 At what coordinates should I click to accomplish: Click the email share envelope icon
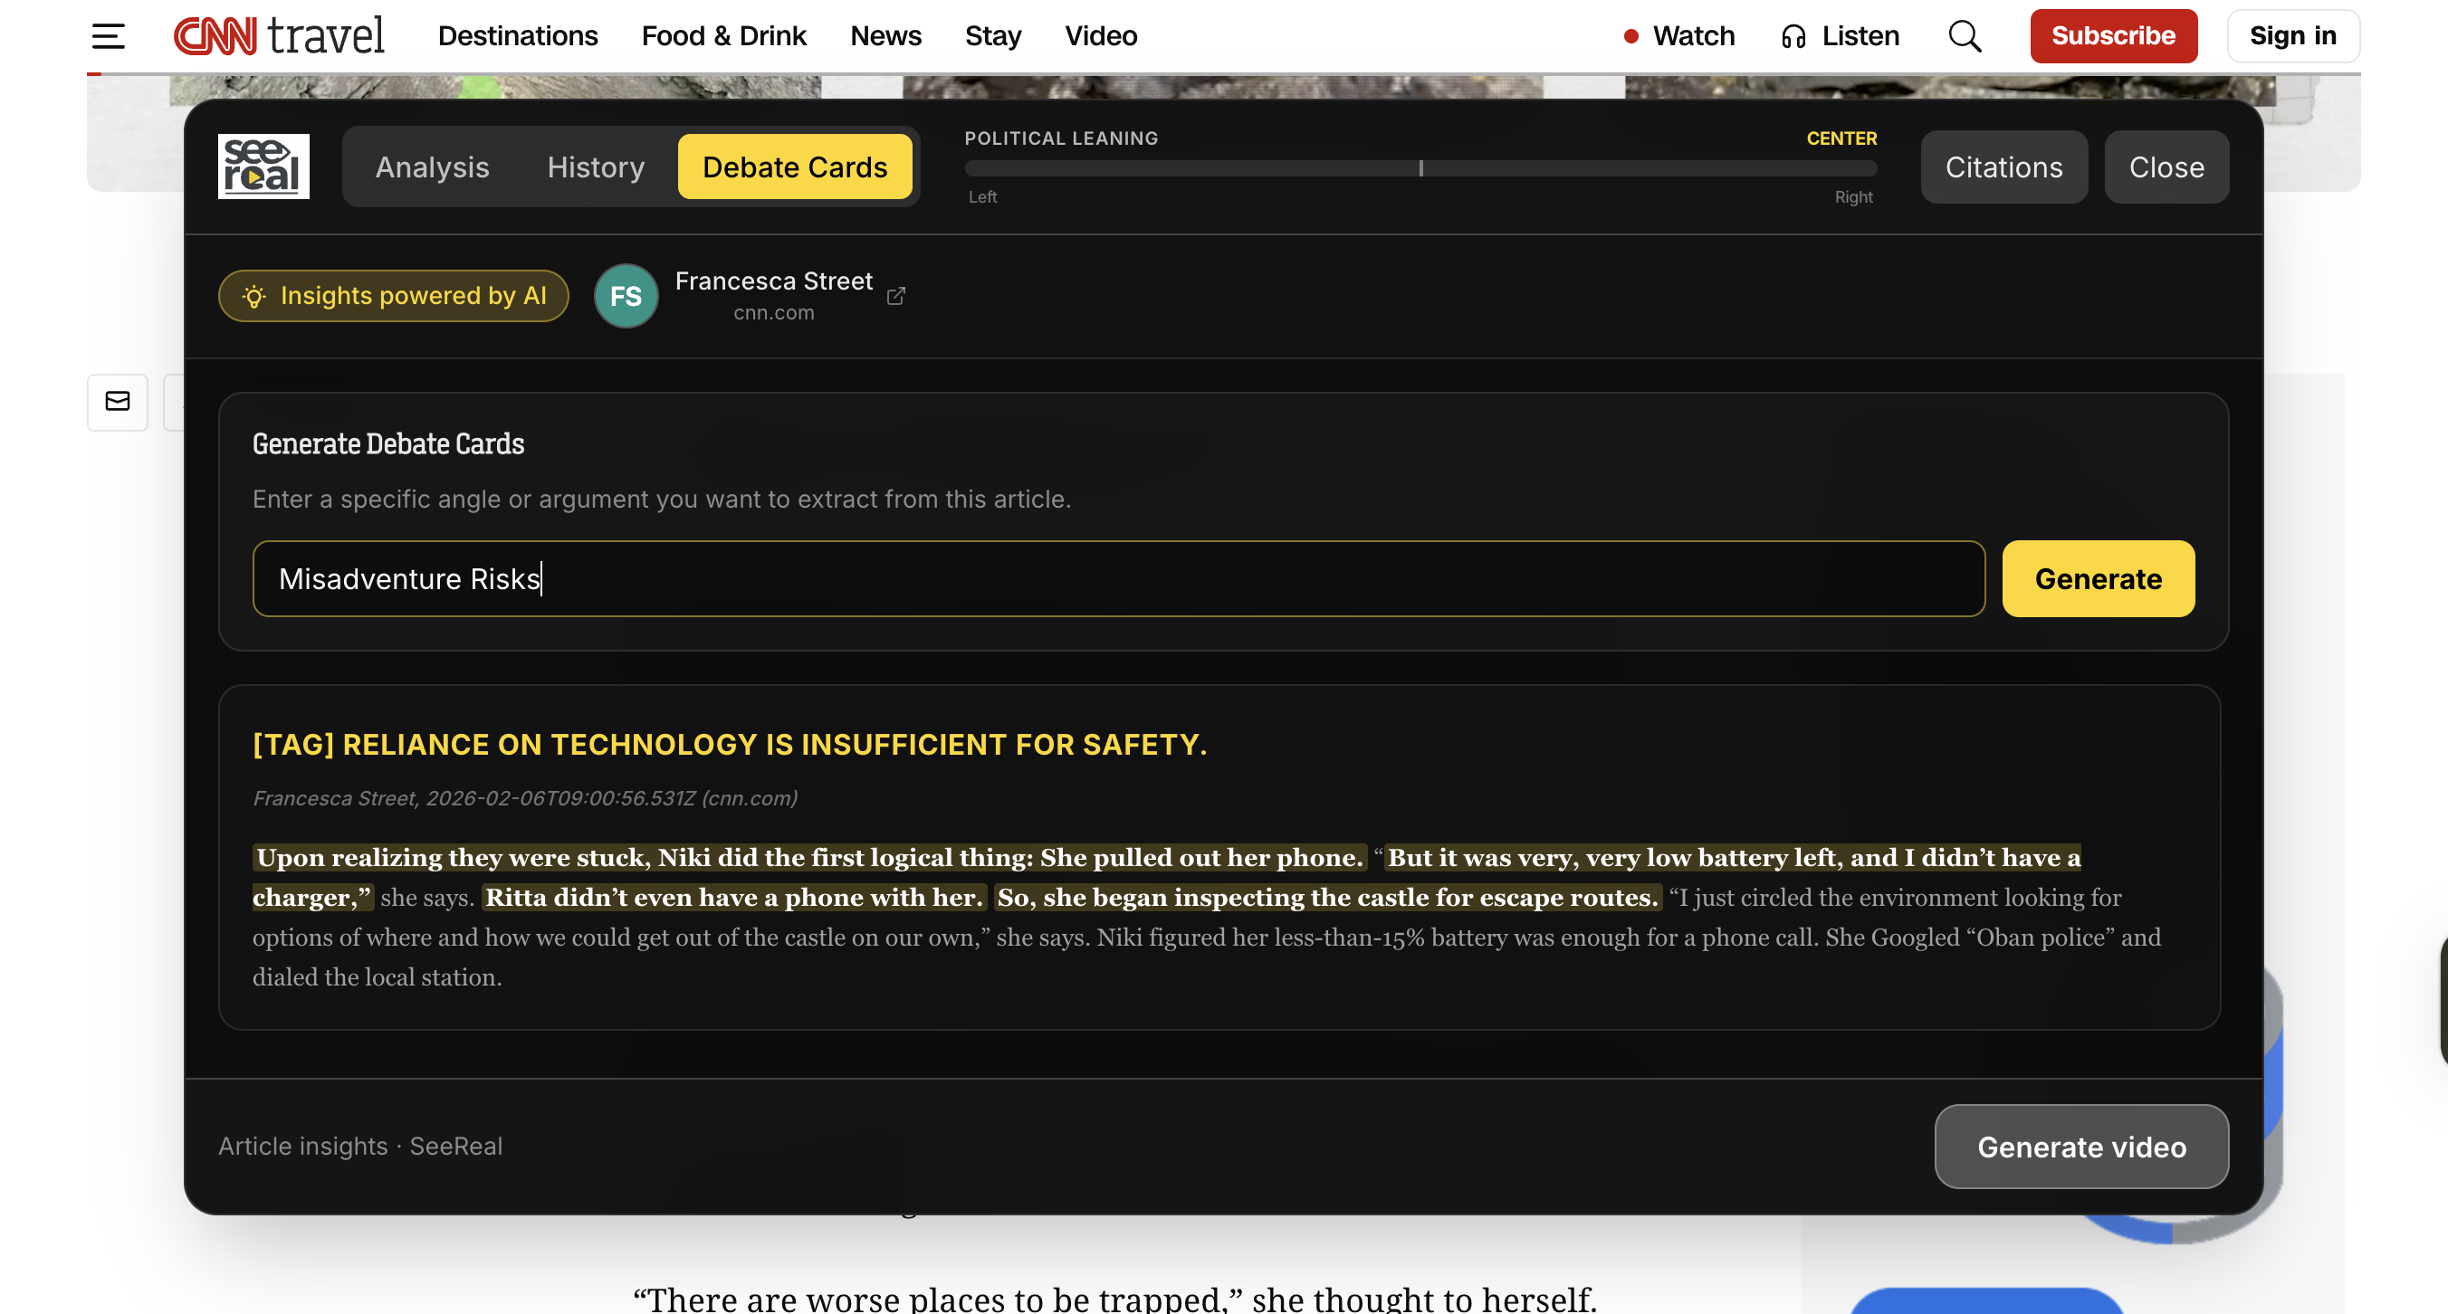118,401
